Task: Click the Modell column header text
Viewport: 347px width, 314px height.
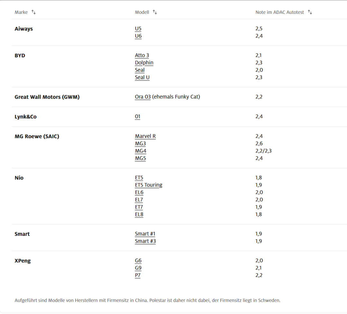Action: click(x=142, y=12)
